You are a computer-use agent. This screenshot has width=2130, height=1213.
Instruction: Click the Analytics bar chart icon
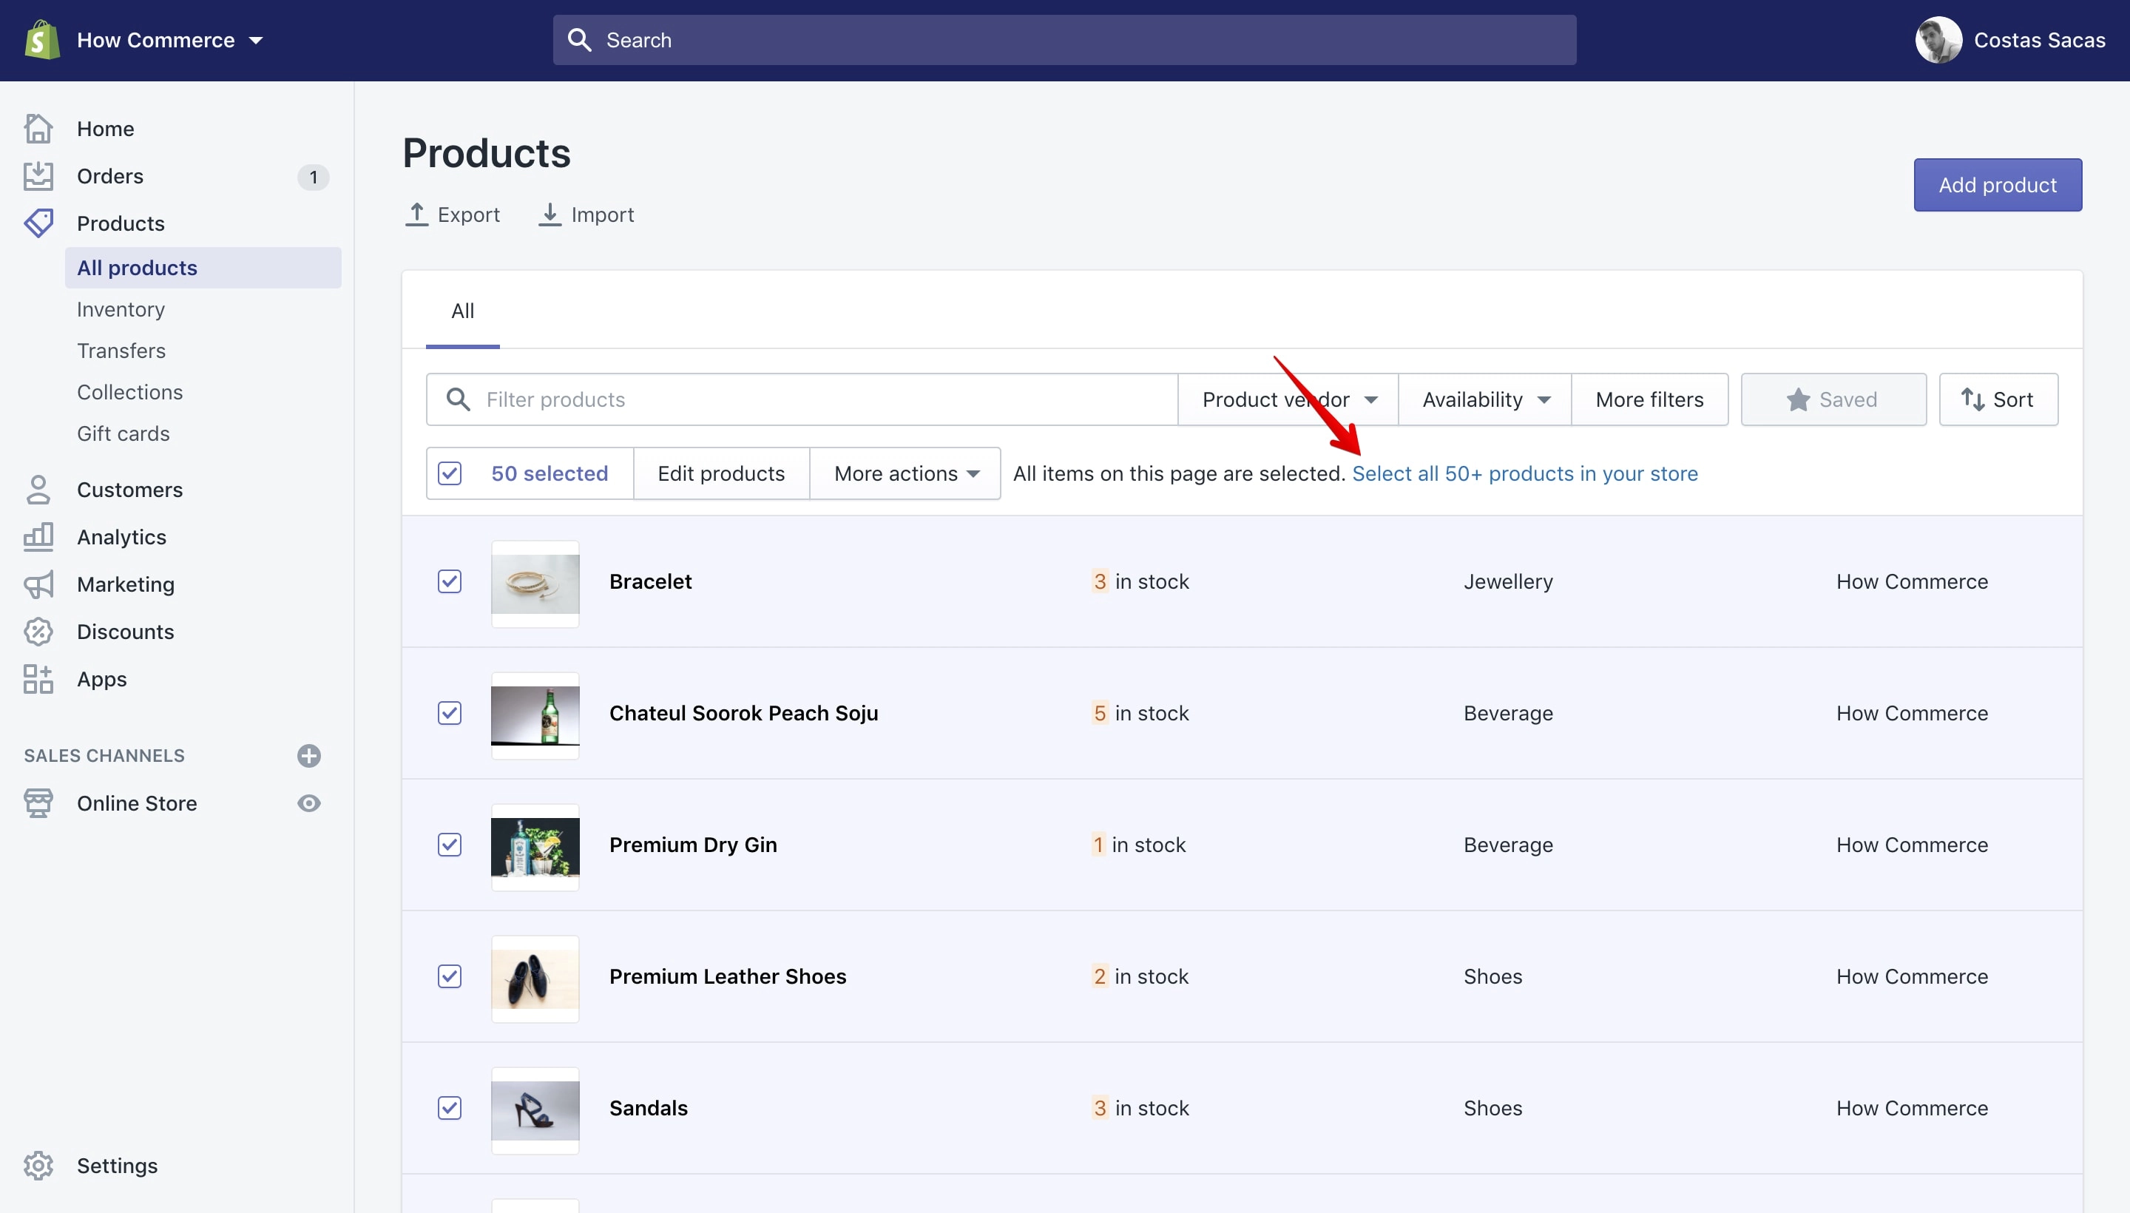click(x=38, y=538)
